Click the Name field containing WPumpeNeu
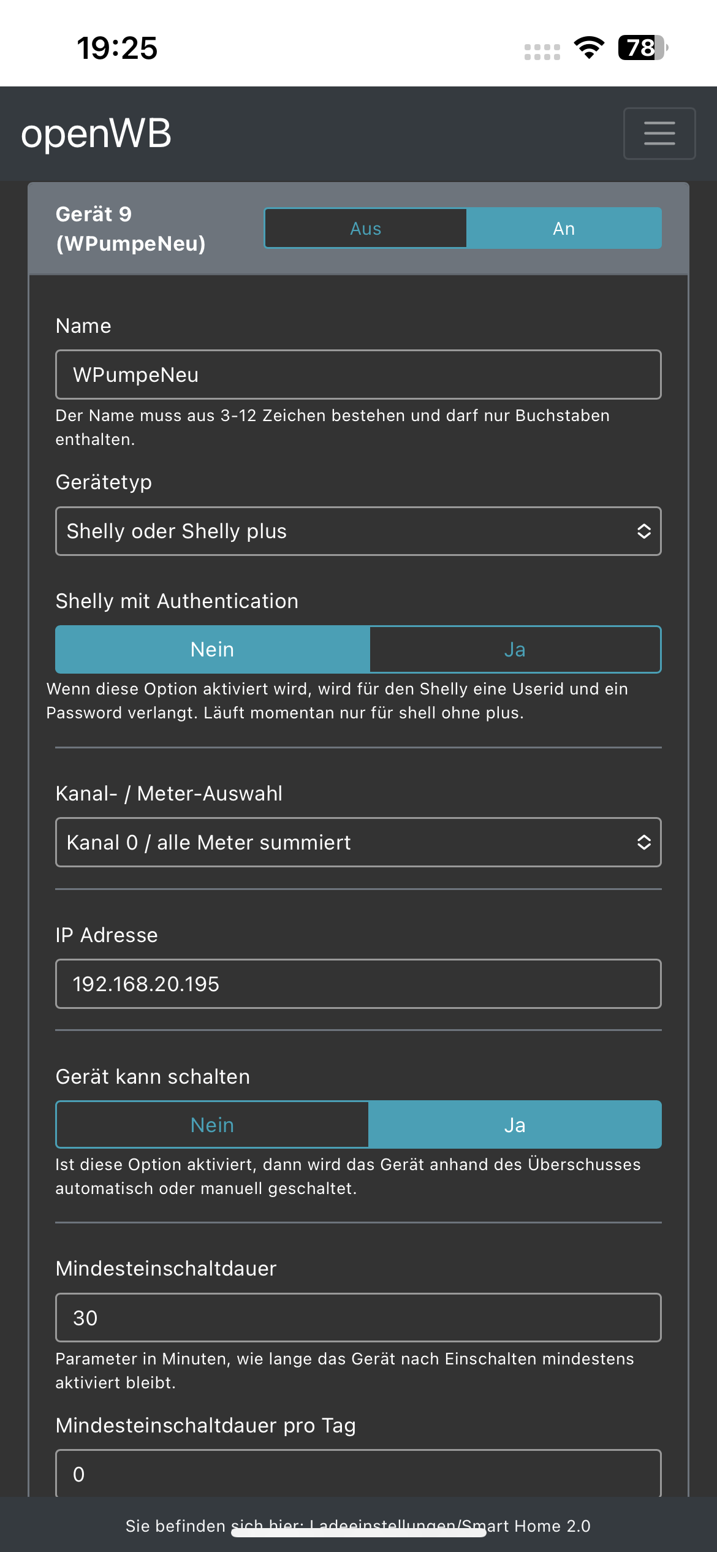 (358, 375)
